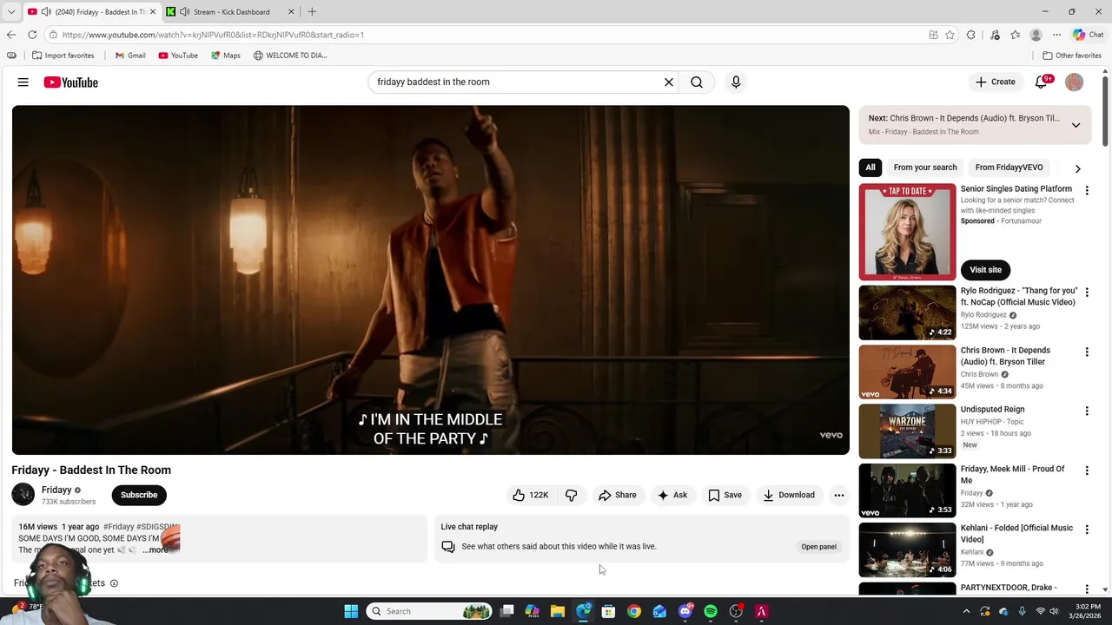This screenshot has width=1112, height=625.
Task: Download the video
Action: (x=789, y=495)
